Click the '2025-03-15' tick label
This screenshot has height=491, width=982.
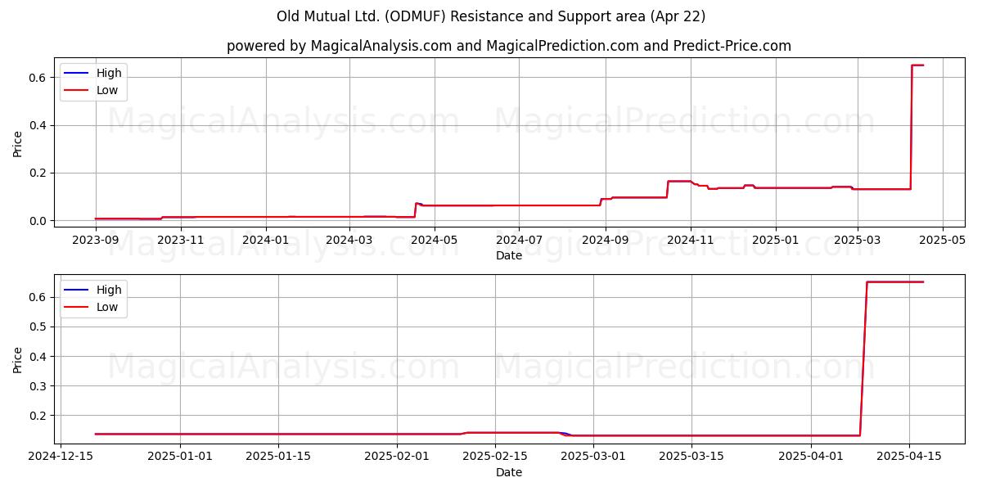(691, 457)
